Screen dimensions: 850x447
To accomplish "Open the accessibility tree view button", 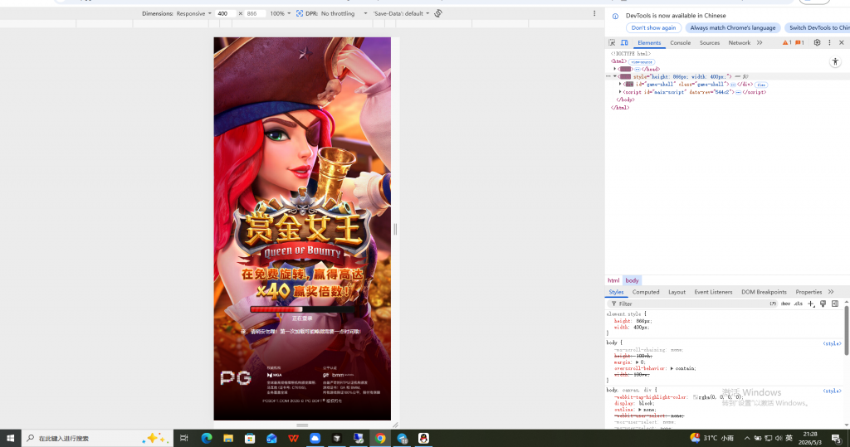I will tap(835, 62).
